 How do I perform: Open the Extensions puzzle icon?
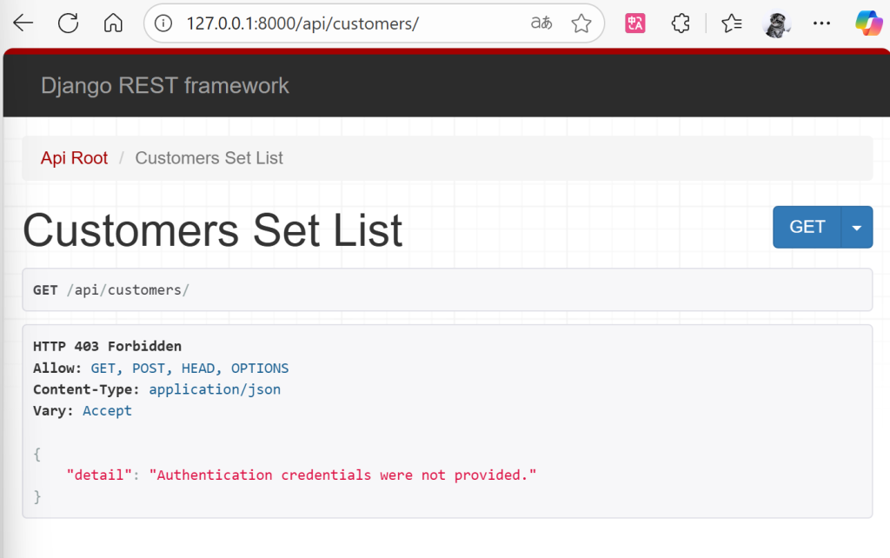pyautogui.click(x=681, y=23)
